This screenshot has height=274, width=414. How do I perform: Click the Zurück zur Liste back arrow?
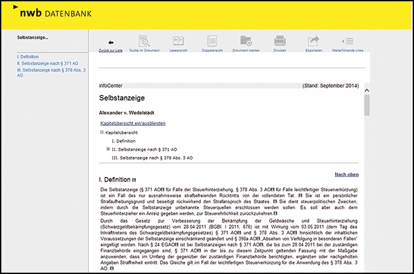(x=110, y=41)
